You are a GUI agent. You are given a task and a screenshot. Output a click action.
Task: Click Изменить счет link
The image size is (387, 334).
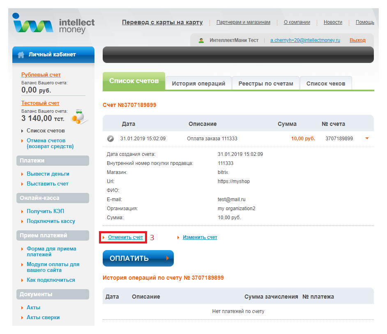(200, 237)
